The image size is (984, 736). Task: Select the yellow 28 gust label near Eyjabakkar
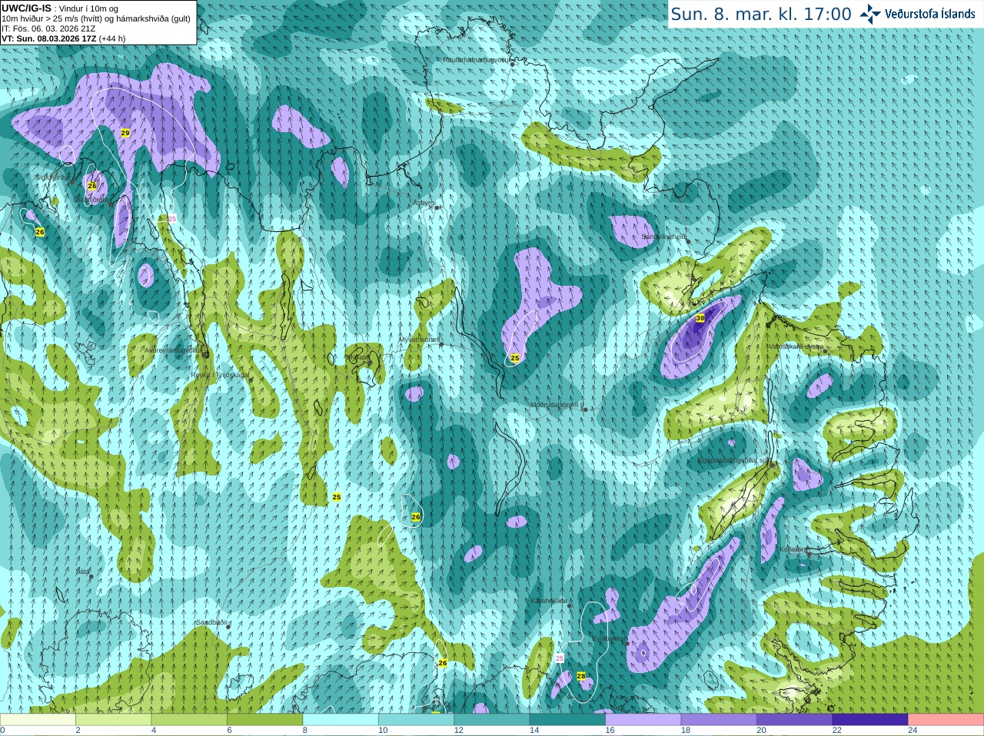[x=581, y=676]
